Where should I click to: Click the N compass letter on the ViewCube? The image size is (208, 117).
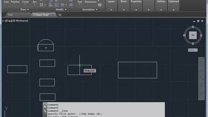tap(193, 27)
